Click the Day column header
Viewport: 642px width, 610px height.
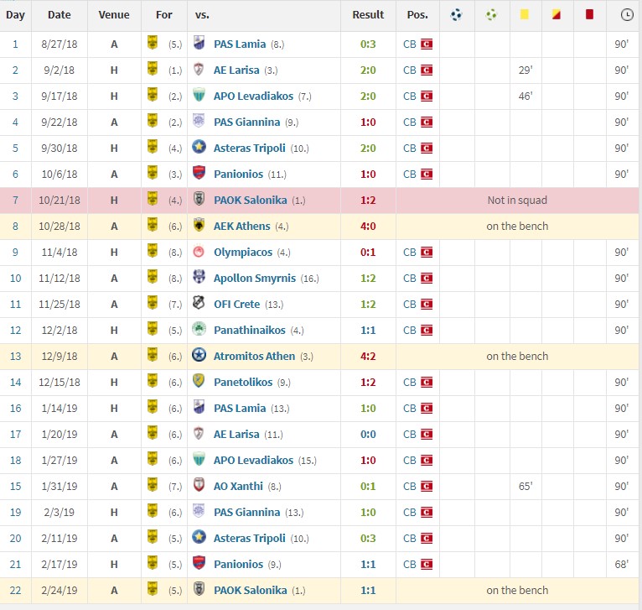click(x=15, y=15)
